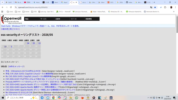The width and height of the screenshot is (178, 100).
Task: Open the サービス menu item
Action: (x=47, y=19)
